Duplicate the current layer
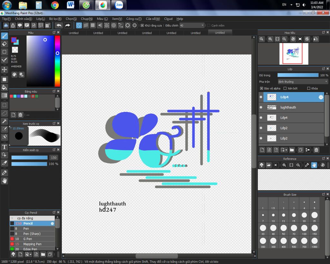 tap(301, 150)
